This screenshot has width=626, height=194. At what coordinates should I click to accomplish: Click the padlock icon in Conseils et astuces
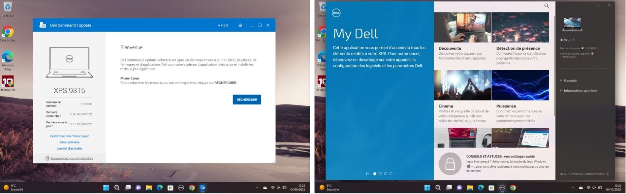coord(450,164)
